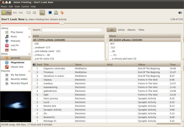
Task: Open Podcasts in the library sidebar
Action: click(x=15, y=41)
